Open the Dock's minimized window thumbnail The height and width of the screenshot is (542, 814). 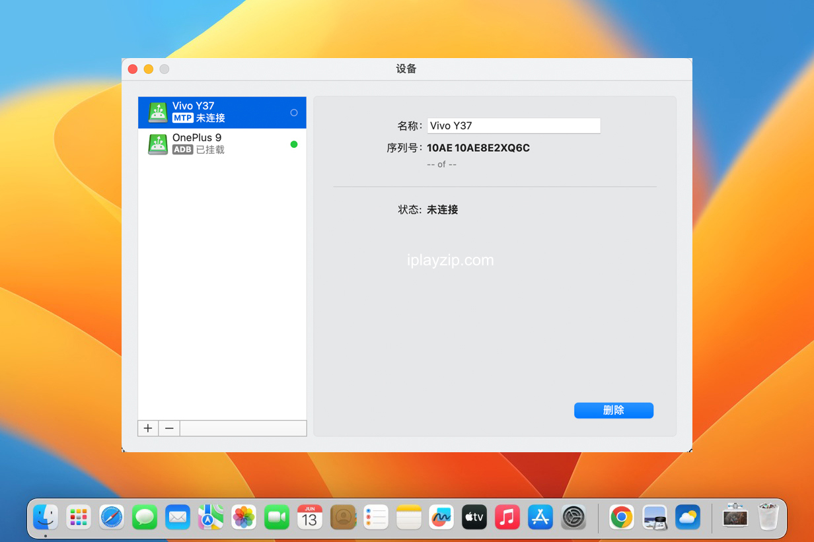click(x=735, y=516)
